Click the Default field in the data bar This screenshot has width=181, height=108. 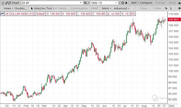tap(40, 14)
